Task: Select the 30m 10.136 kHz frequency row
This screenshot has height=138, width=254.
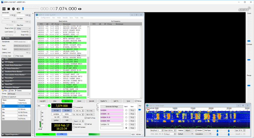Action: pos(16,109)
